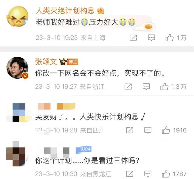Share the comment from 黑龙江
Screen dimensions: 194x179
[x=129, y=174]
